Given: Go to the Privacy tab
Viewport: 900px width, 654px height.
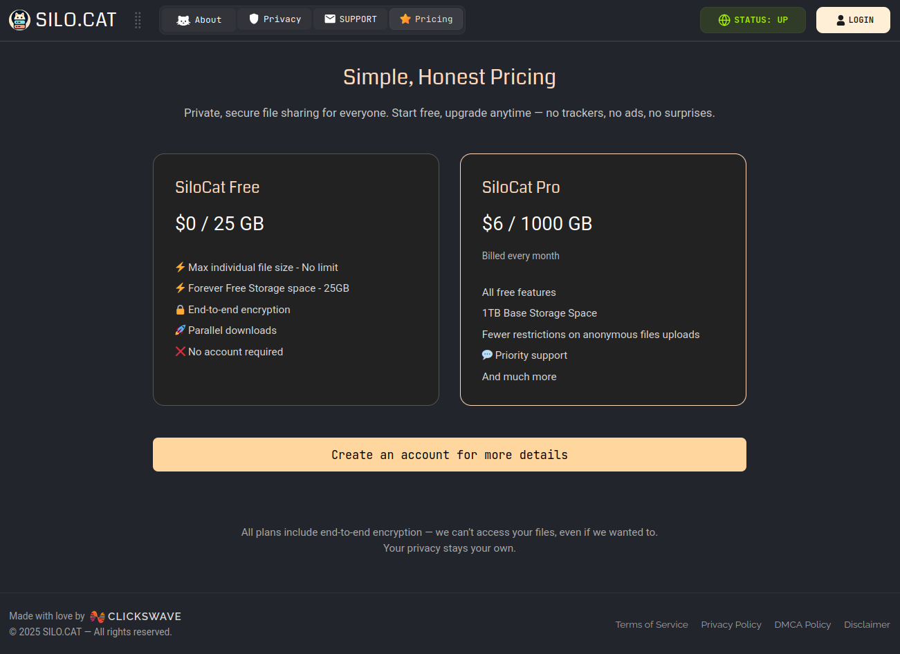Looking at the screenshot, I should [x=275, y=19].
